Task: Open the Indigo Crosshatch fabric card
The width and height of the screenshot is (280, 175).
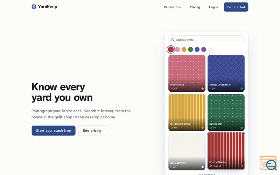Action: pyautogui.click(x=226, y=73)
